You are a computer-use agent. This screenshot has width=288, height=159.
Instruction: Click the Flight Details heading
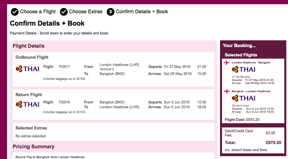click(29, 46)
